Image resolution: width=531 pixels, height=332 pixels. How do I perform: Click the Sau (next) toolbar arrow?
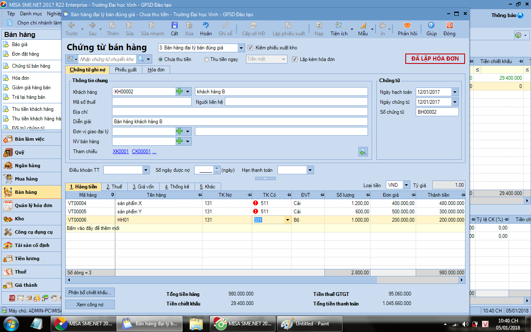point(93,26)
